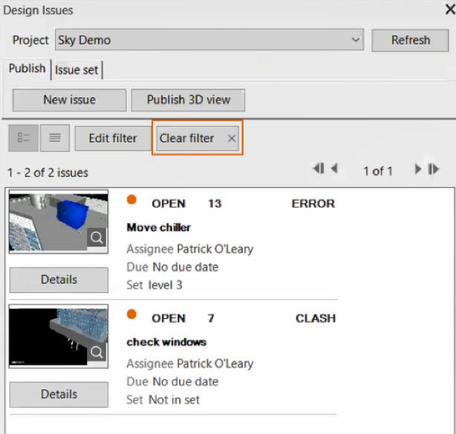Click Set Not in set text
This screenshot has width=456, height=434.
(x=163, y=400)
